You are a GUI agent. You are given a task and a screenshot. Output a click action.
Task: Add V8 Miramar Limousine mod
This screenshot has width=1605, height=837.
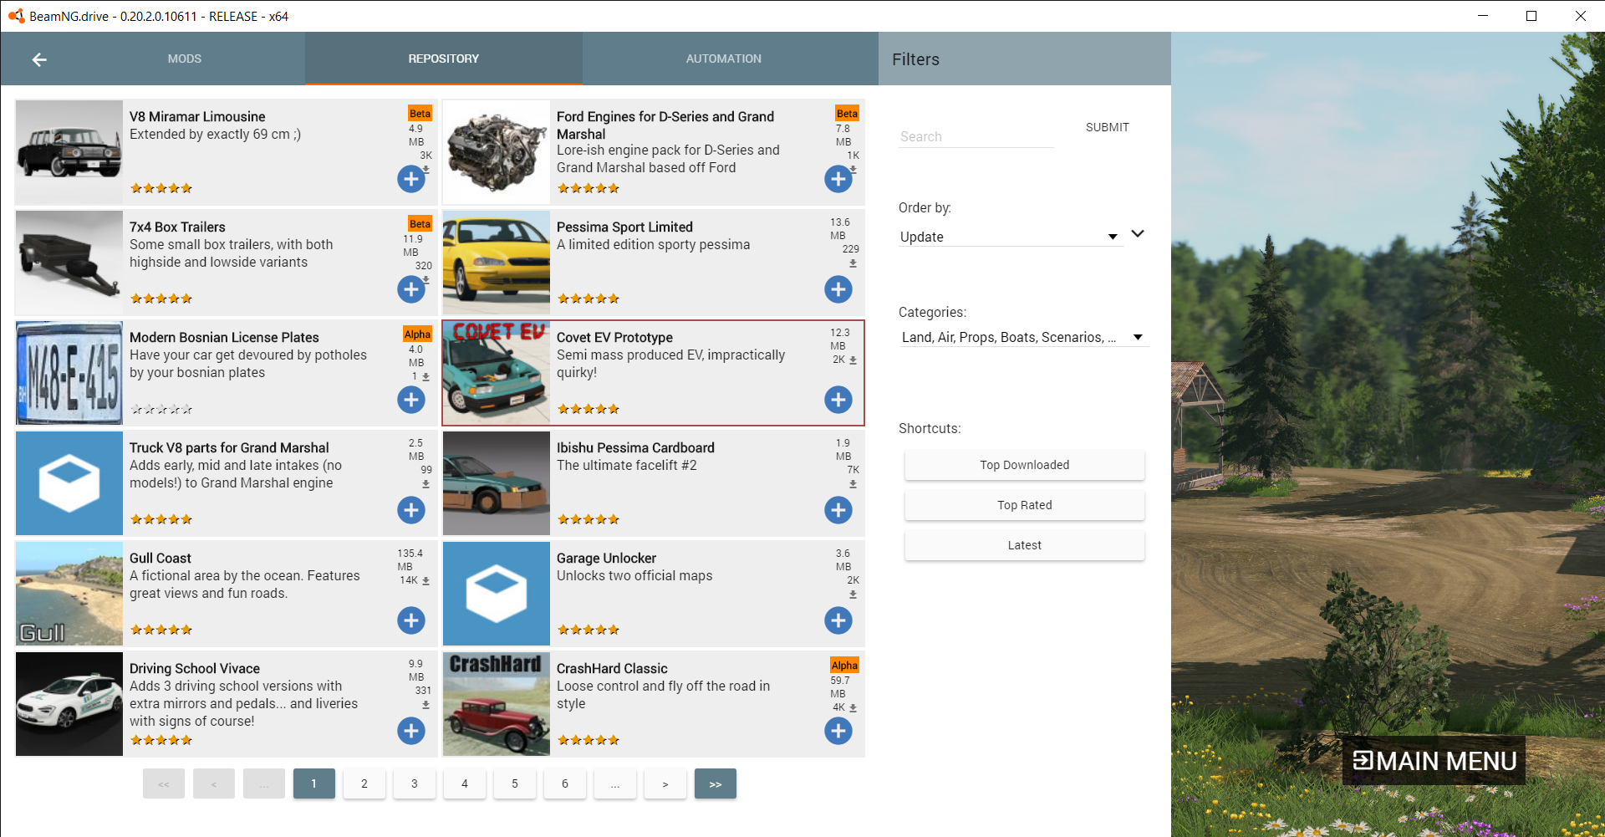pyautogui.click(x=410, y=179)
